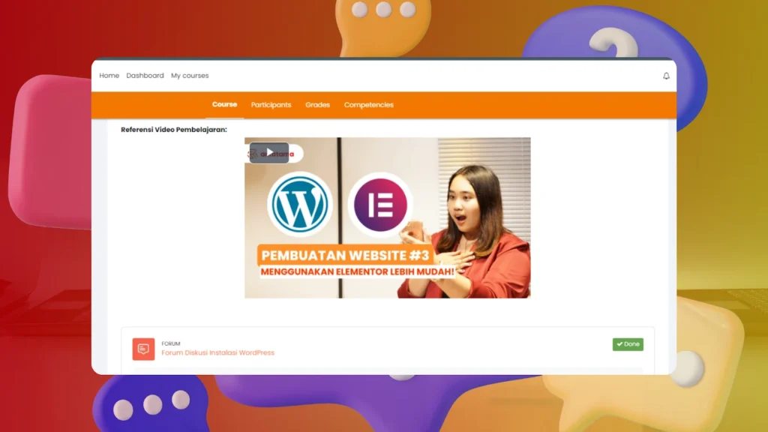Open My courses in the navigation
The image size is (768, 432).
pos(190,76)
